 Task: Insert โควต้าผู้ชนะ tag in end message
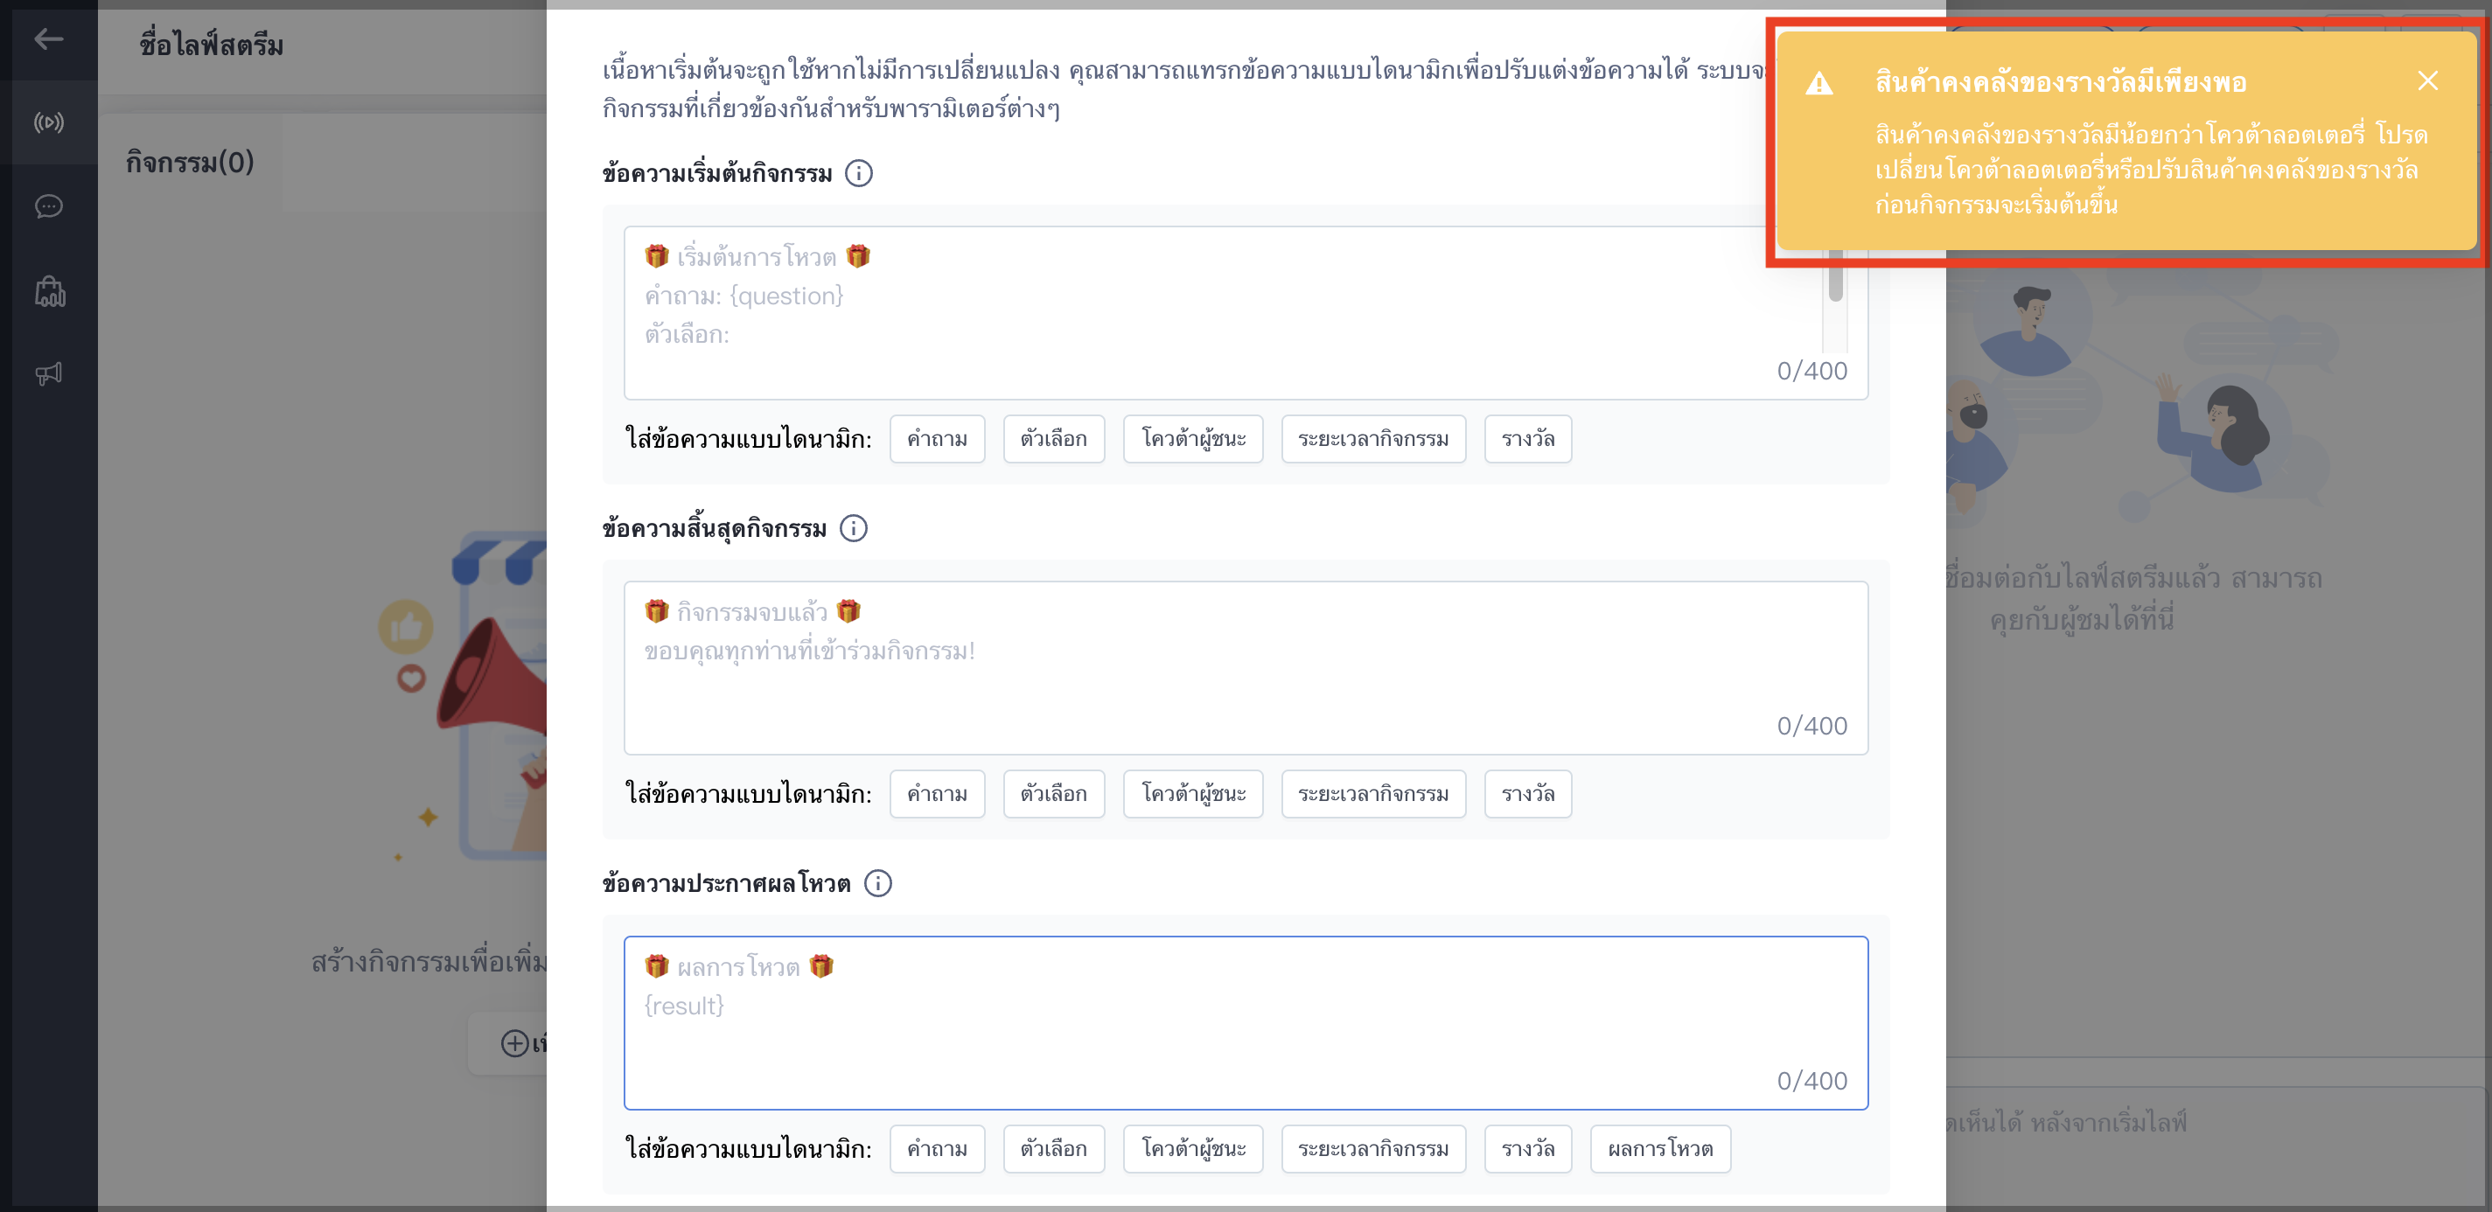pos(1193,794)
